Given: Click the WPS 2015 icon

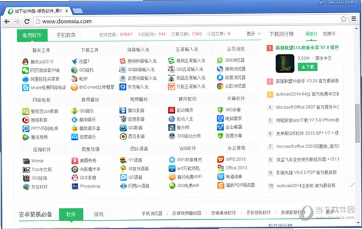Looking at the screenshot, I should [220, 160].
